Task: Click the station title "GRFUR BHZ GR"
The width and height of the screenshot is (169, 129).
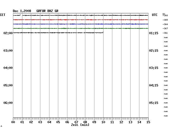Action: (47, 11)
